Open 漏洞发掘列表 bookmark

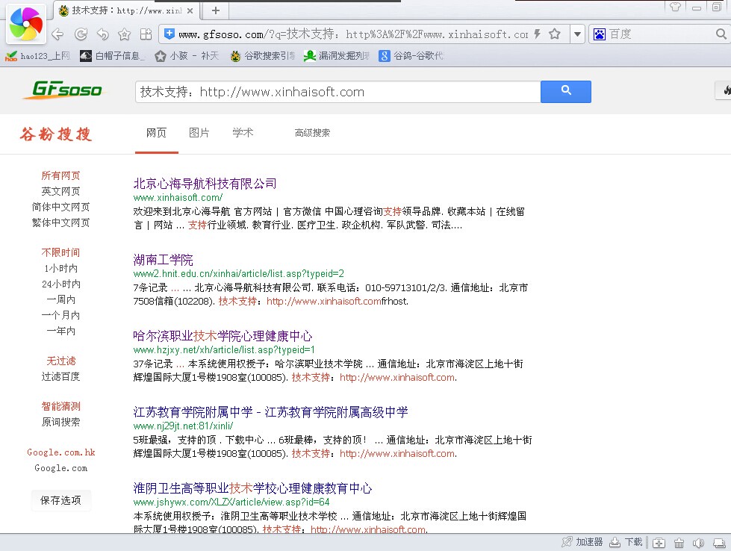(x=337, y=56)
